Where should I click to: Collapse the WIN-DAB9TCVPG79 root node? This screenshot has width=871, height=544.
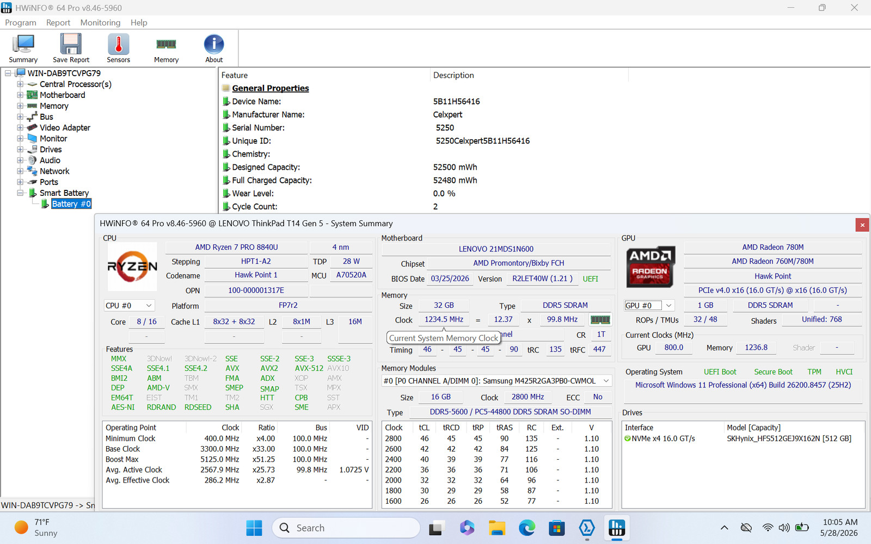8,73
